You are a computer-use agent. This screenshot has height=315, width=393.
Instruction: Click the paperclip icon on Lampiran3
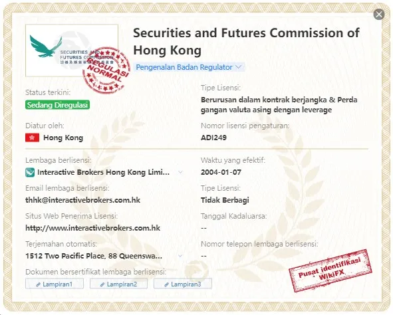point(166,284)
